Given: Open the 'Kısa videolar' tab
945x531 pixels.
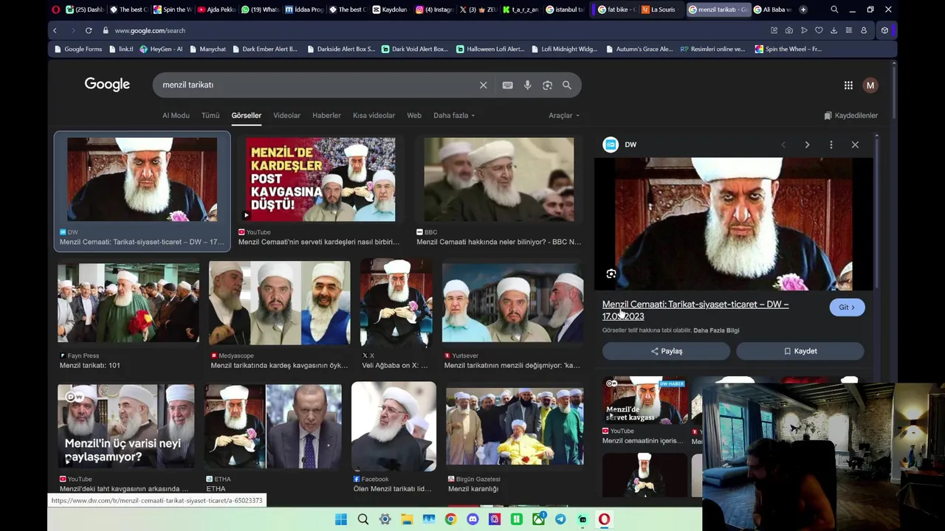Looking at the screenshot, I should [374, 116].
